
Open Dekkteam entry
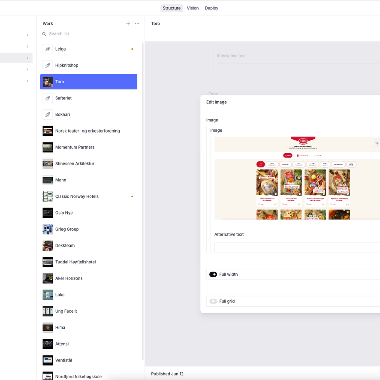(89, 245)
